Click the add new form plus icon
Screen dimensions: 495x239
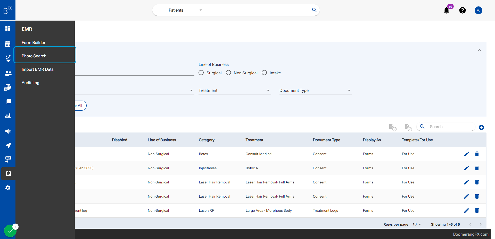click(x=481, y=127)
